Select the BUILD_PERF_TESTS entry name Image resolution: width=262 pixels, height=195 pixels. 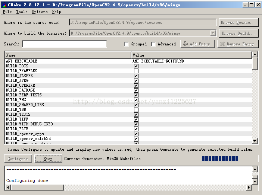24,95
